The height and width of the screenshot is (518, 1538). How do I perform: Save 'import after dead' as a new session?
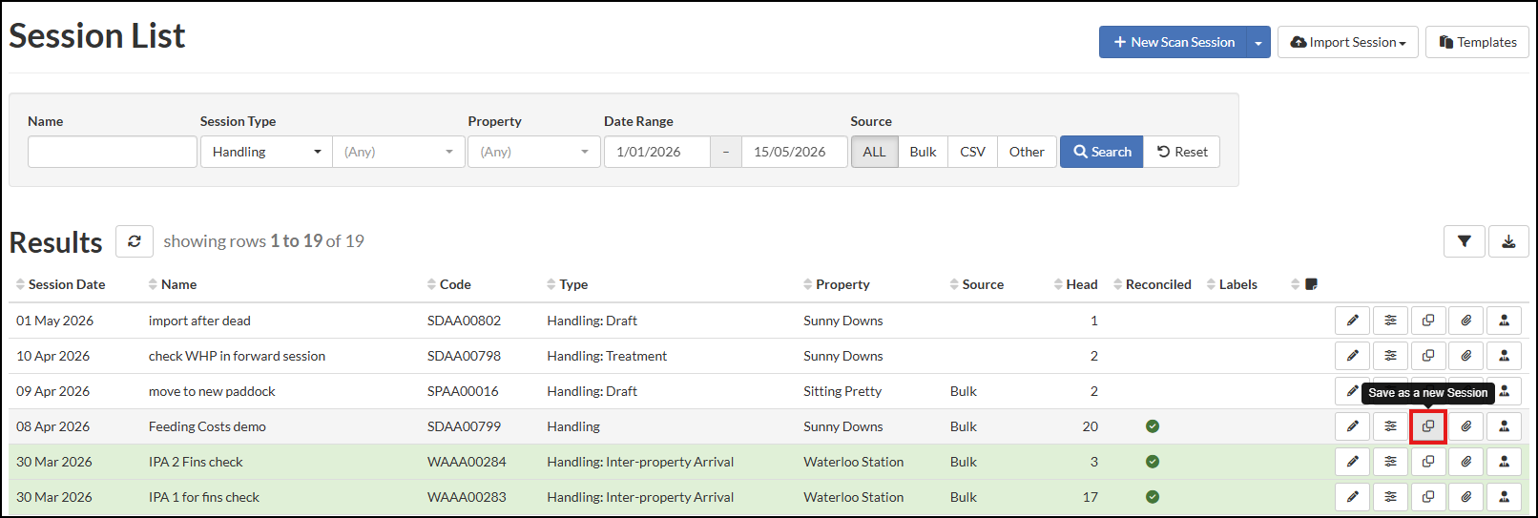pyautogui.click(x=1428, y=321)
